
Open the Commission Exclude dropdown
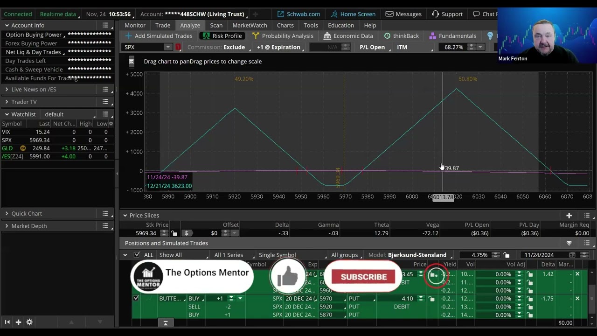coord(219,47)
